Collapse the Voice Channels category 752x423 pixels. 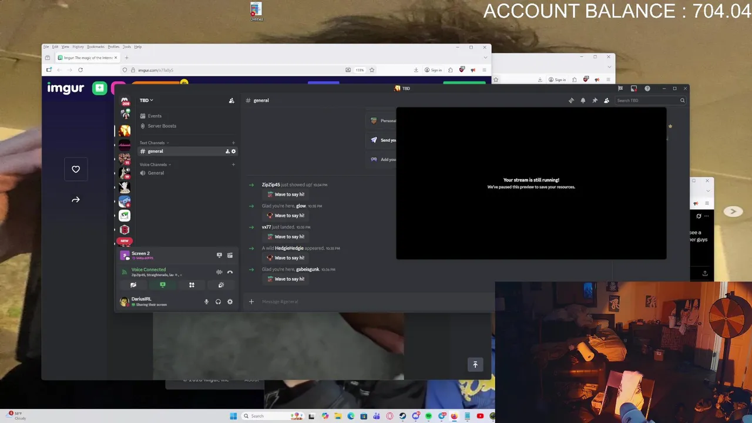(x=155, y=164)
